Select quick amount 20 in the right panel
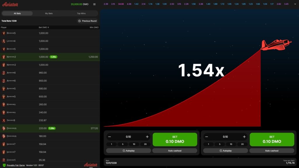This screenshot has height=168, width=299. tap(242, 144)
